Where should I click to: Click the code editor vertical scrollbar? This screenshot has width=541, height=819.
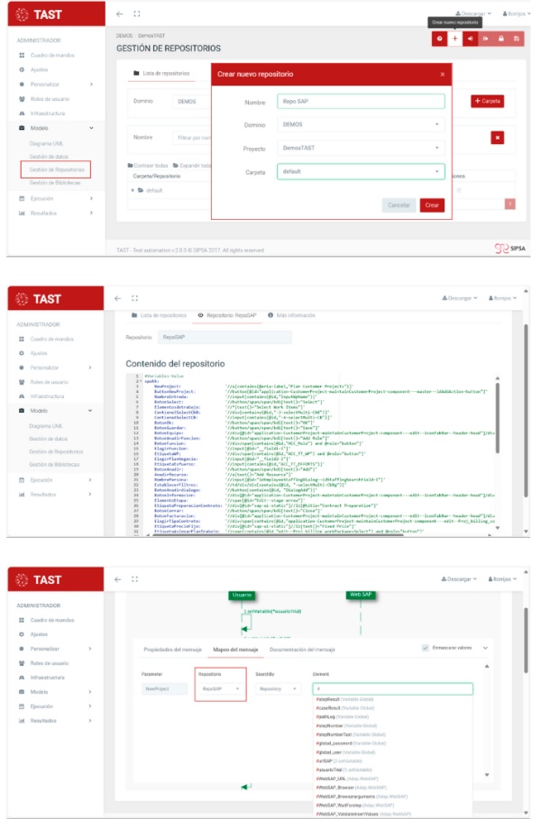[x=497, y=418]
